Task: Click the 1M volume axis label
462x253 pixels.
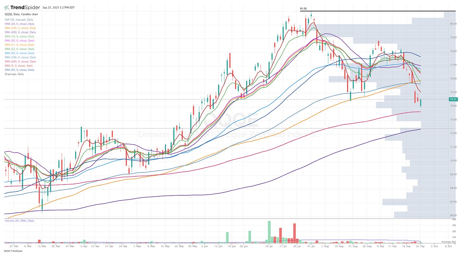Action: [454, 237]
